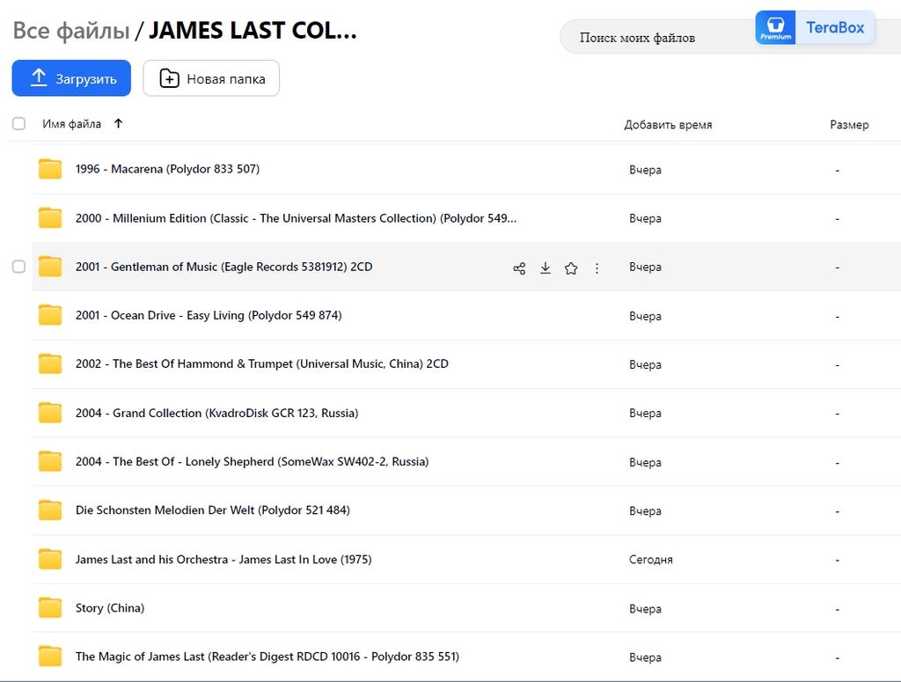Click the Загрузить upload button

coord(71,78)
